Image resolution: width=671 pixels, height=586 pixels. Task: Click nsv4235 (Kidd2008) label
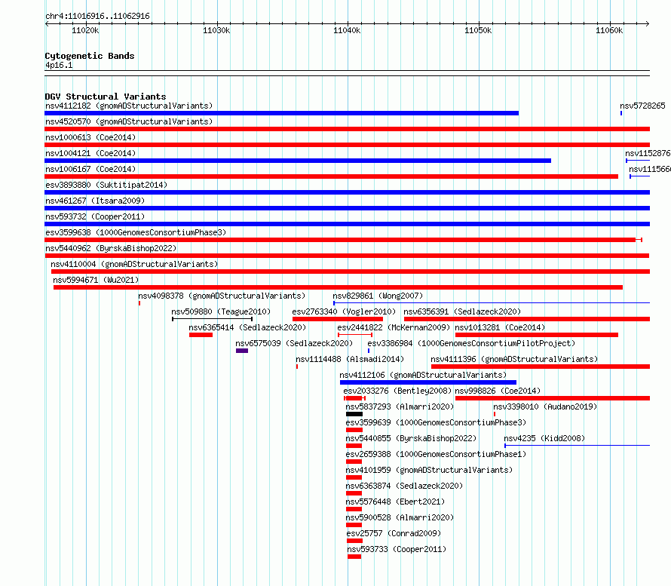tap(544, 438)
